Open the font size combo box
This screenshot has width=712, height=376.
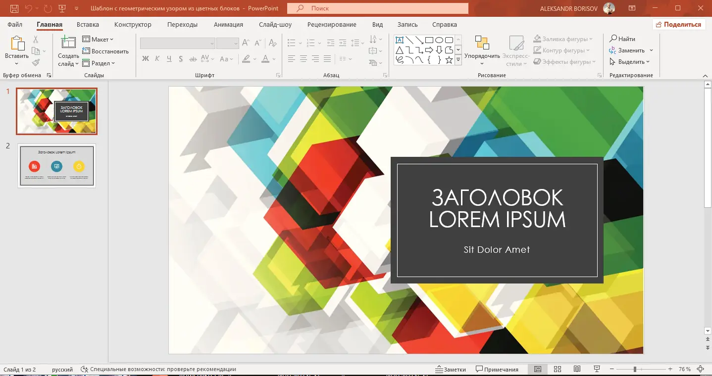[x=228, y=44]
